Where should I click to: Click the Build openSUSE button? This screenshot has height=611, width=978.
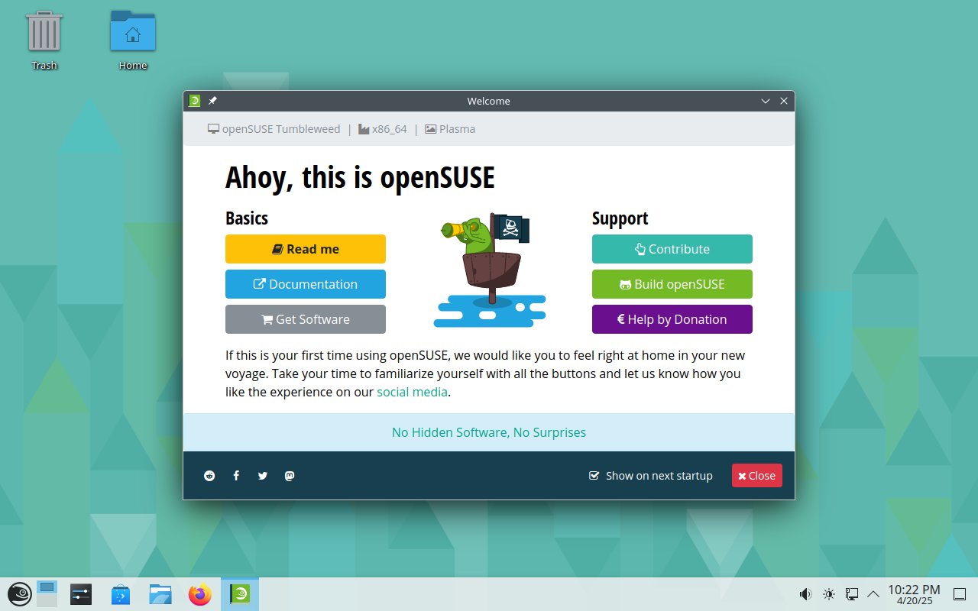pos(672,284)
